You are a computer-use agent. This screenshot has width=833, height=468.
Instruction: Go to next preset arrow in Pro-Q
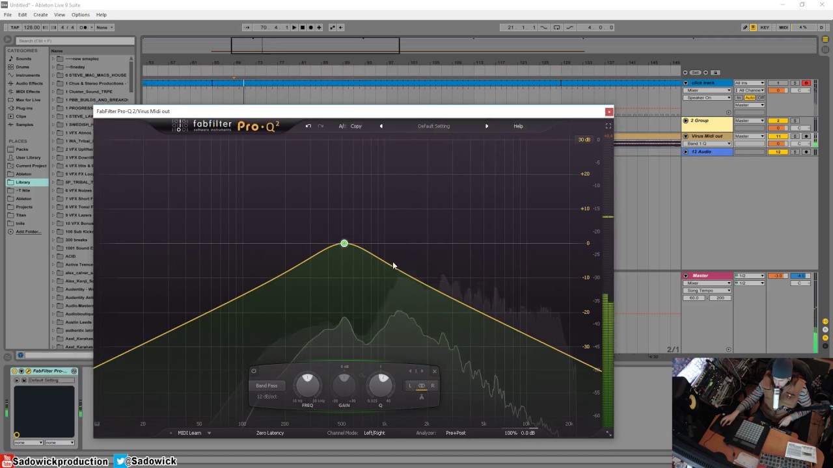[486, 126]
